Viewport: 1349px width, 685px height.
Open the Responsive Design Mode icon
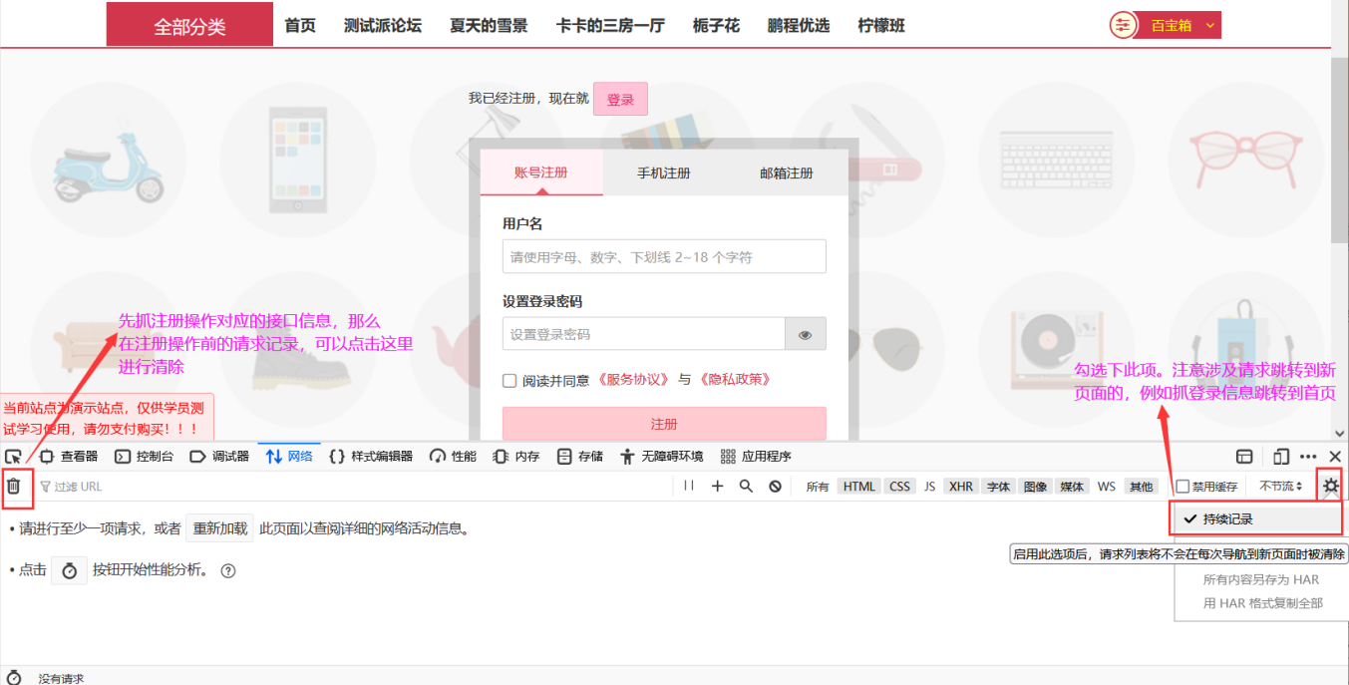(x=1280, y=456)
